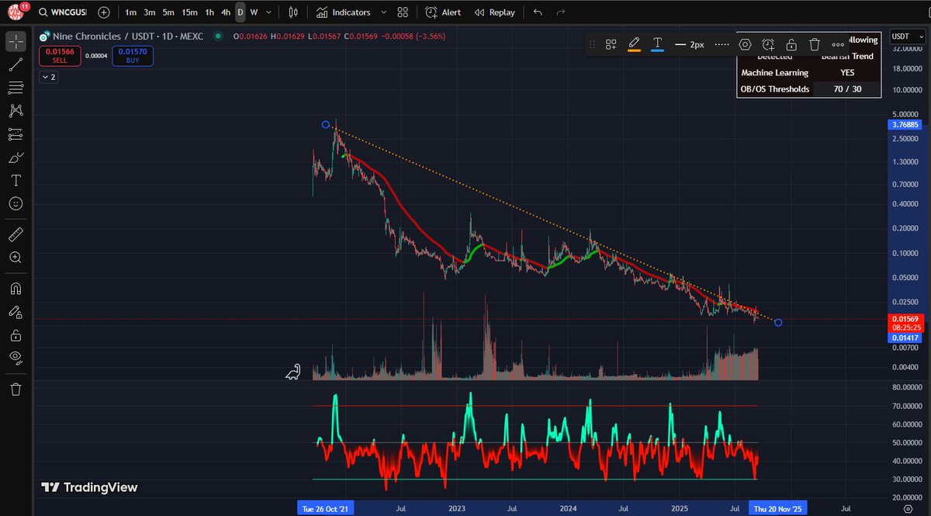Viewport: 931px width, 516px height.
Task: Switch to the 3m timeframe
Action: point(149,12)
